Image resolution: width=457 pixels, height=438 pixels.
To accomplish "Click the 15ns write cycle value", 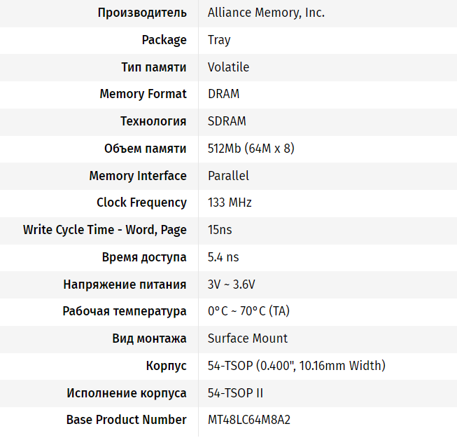I will 220,230.
